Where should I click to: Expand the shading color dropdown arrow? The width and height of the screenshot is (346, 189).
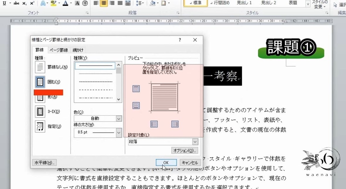(158, 3)
